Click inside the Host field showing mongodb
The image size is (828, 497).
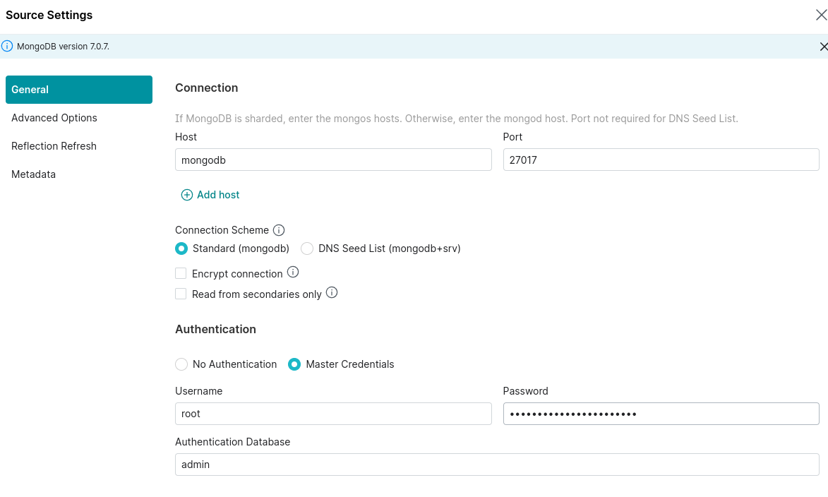332,160
